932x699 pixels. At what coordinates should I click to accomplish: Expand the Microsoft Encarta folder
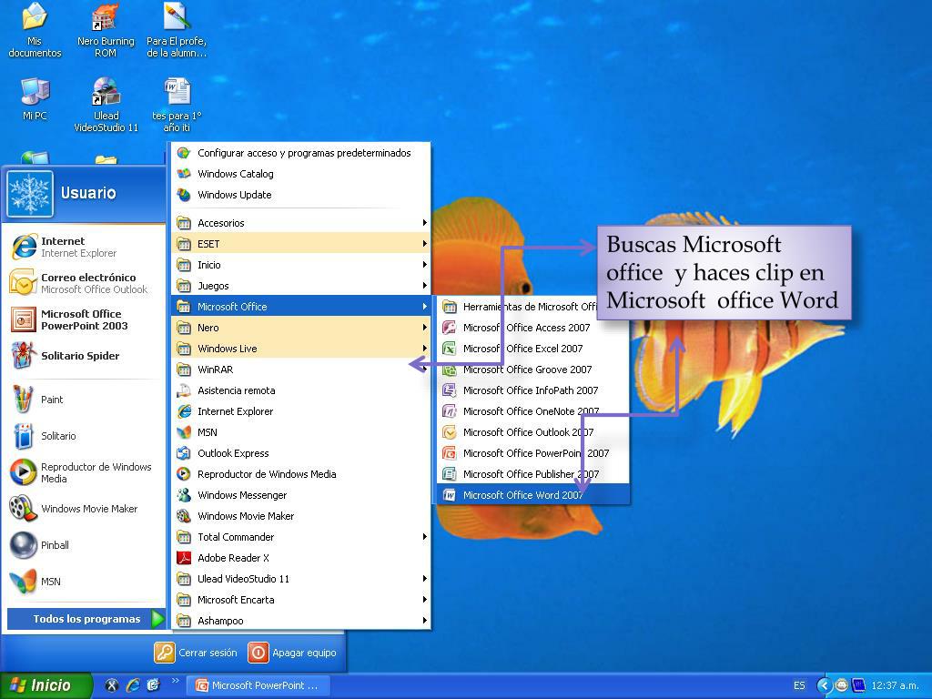(x=300, y=599)
